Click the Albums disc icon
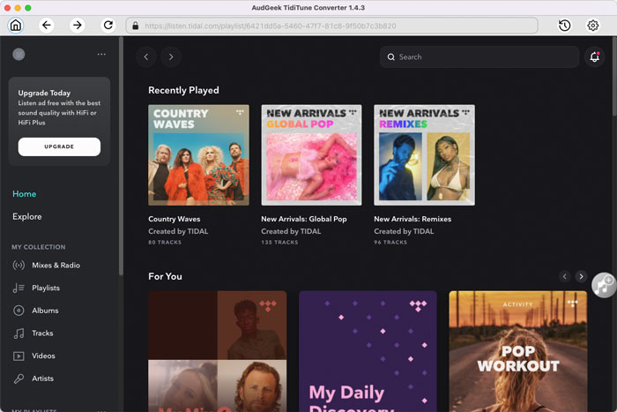Screen dimensions: 617x412 (19, 311)
